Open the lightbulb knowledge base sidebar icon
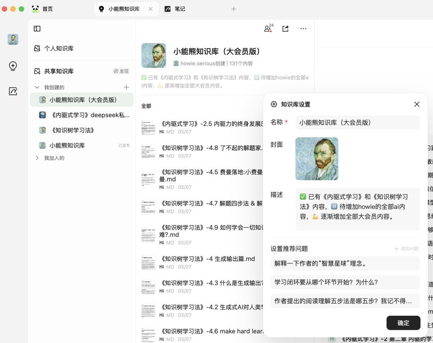 pos(13,66)
